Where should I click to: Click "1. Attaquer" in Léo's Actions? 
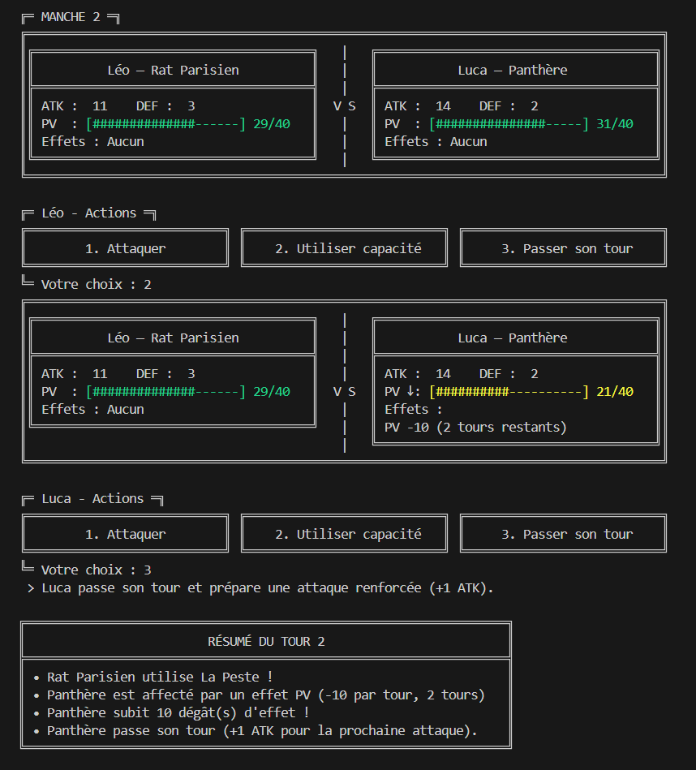[125, 248]
